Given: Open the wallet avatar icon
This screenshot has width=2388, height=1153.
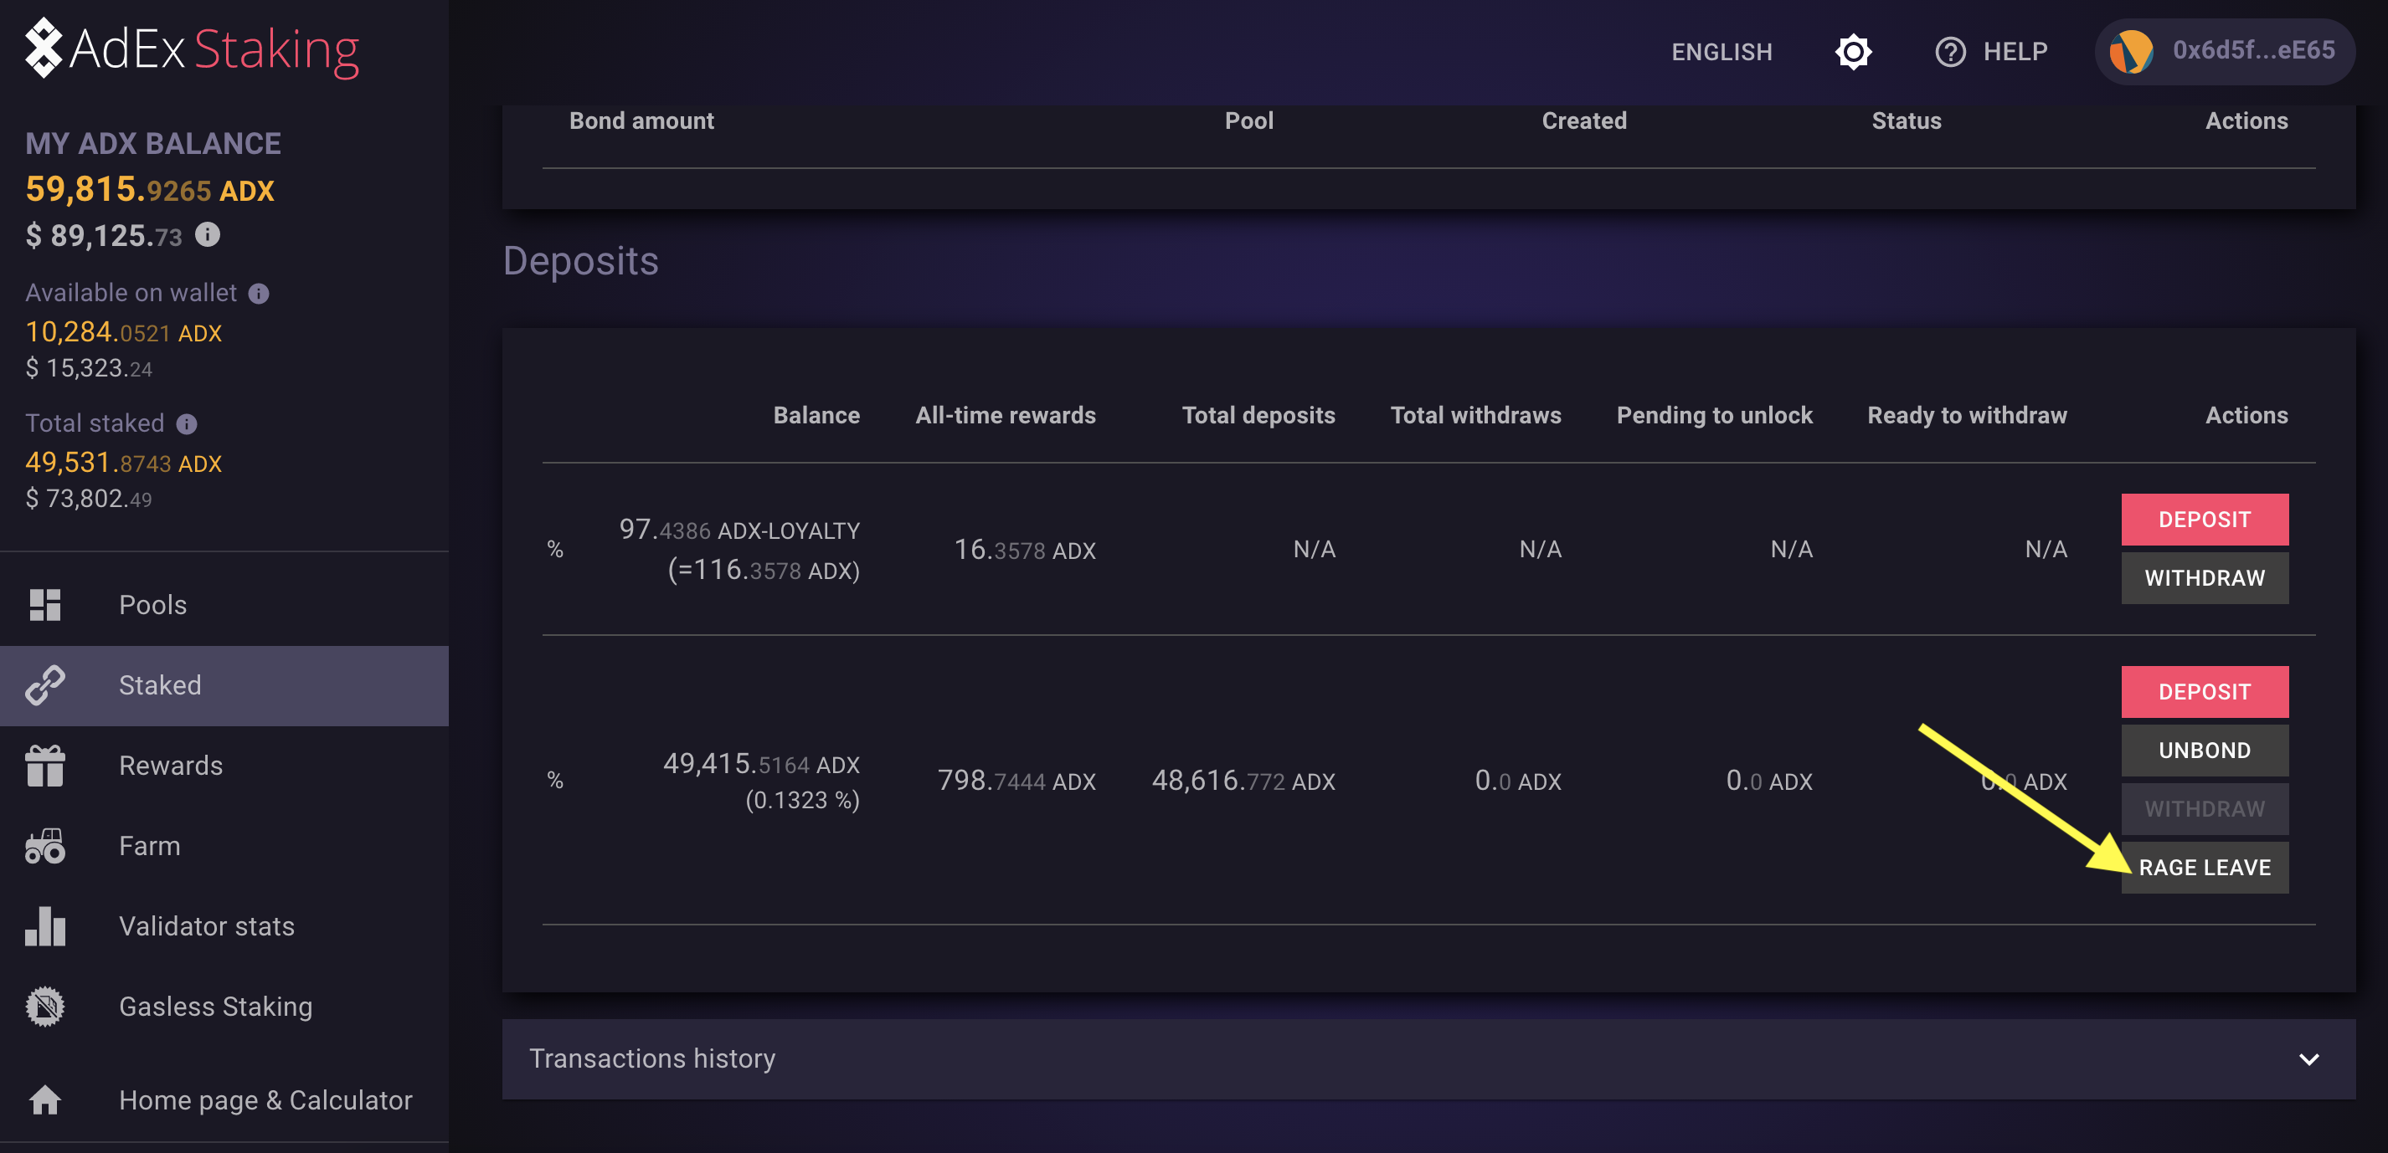Looking at the screenshot, I should pyautogui.click(x=2130, y=51).
